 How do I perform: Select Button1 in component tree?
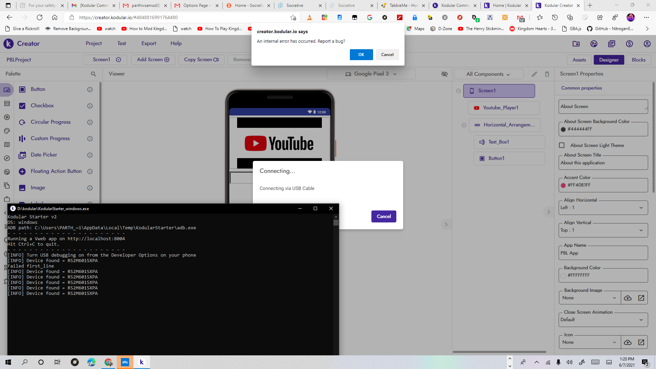point(509,159)
